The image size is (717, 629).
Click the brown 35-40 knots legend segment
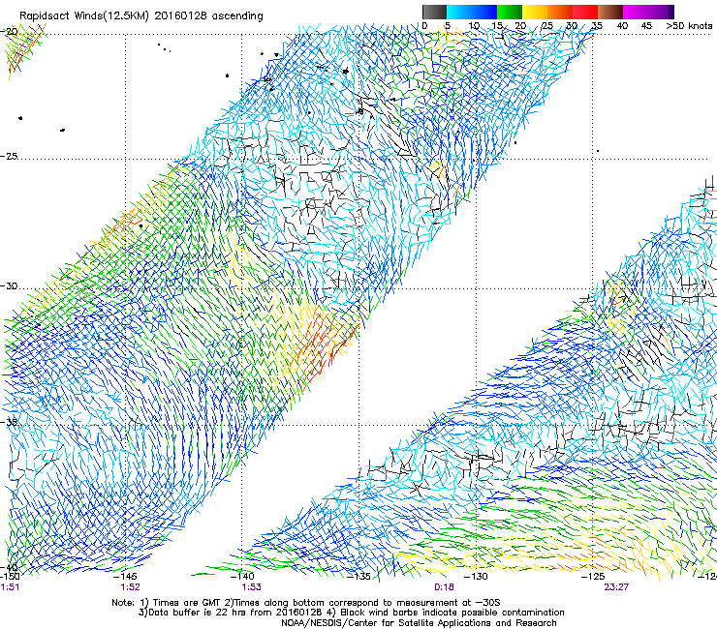[610, 12]
